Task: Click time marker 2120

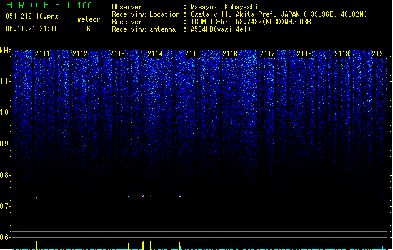Action: coord(379,53)
